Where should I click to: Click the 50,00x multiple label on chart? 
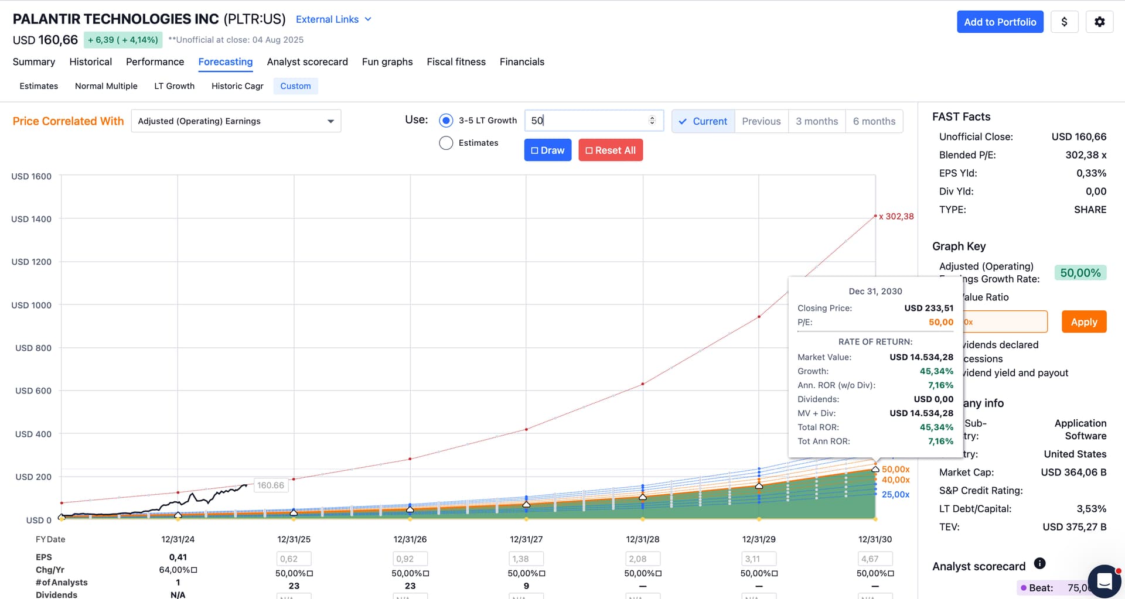[896, 469]
